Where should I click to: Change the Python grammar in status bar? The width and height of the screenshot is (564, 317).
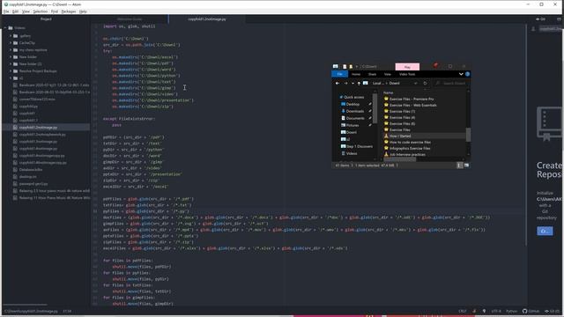point(511,311)
